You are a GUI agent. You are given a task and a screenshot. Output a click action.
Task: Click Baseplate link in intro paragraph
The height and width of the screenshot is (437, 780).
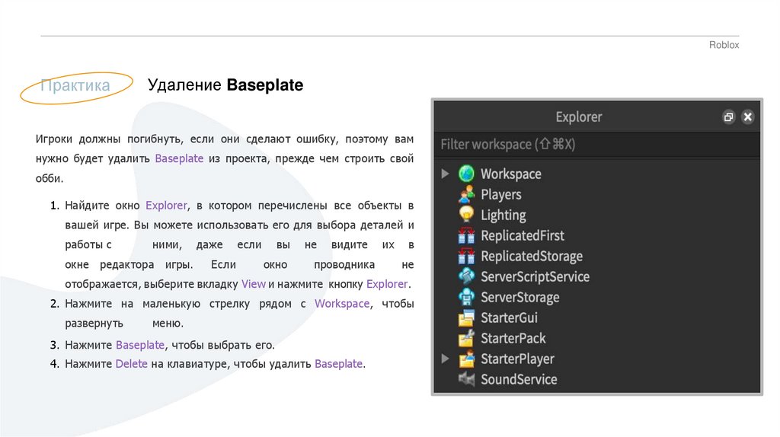[179, 158]
